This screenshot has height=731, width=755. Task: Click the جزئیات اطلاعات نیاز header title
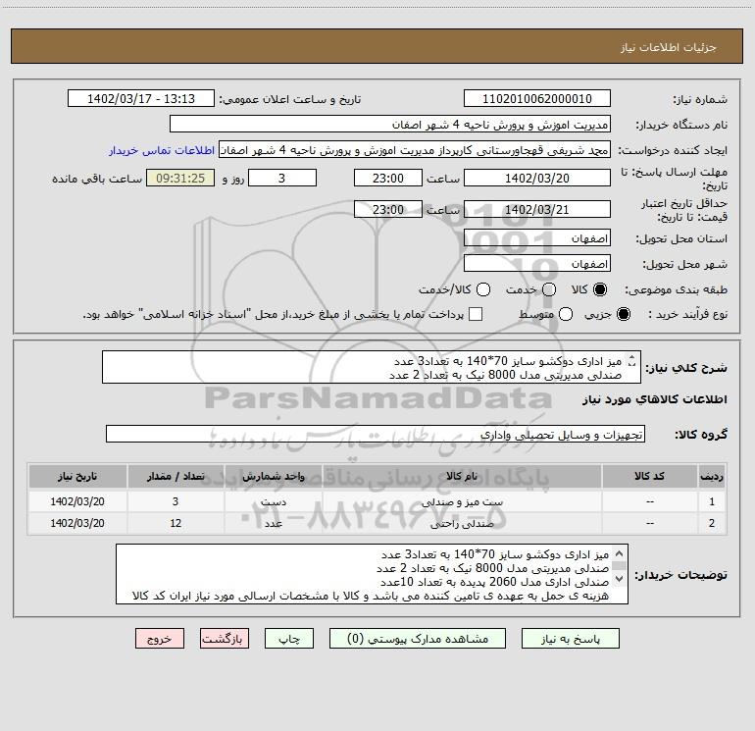pyautogui.click(x=669, y=47)
